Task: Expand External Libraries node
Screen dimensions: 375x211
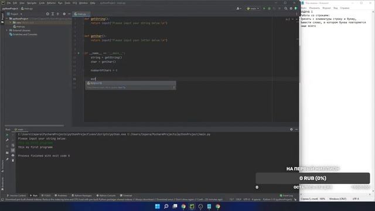Action: [7, 30]
